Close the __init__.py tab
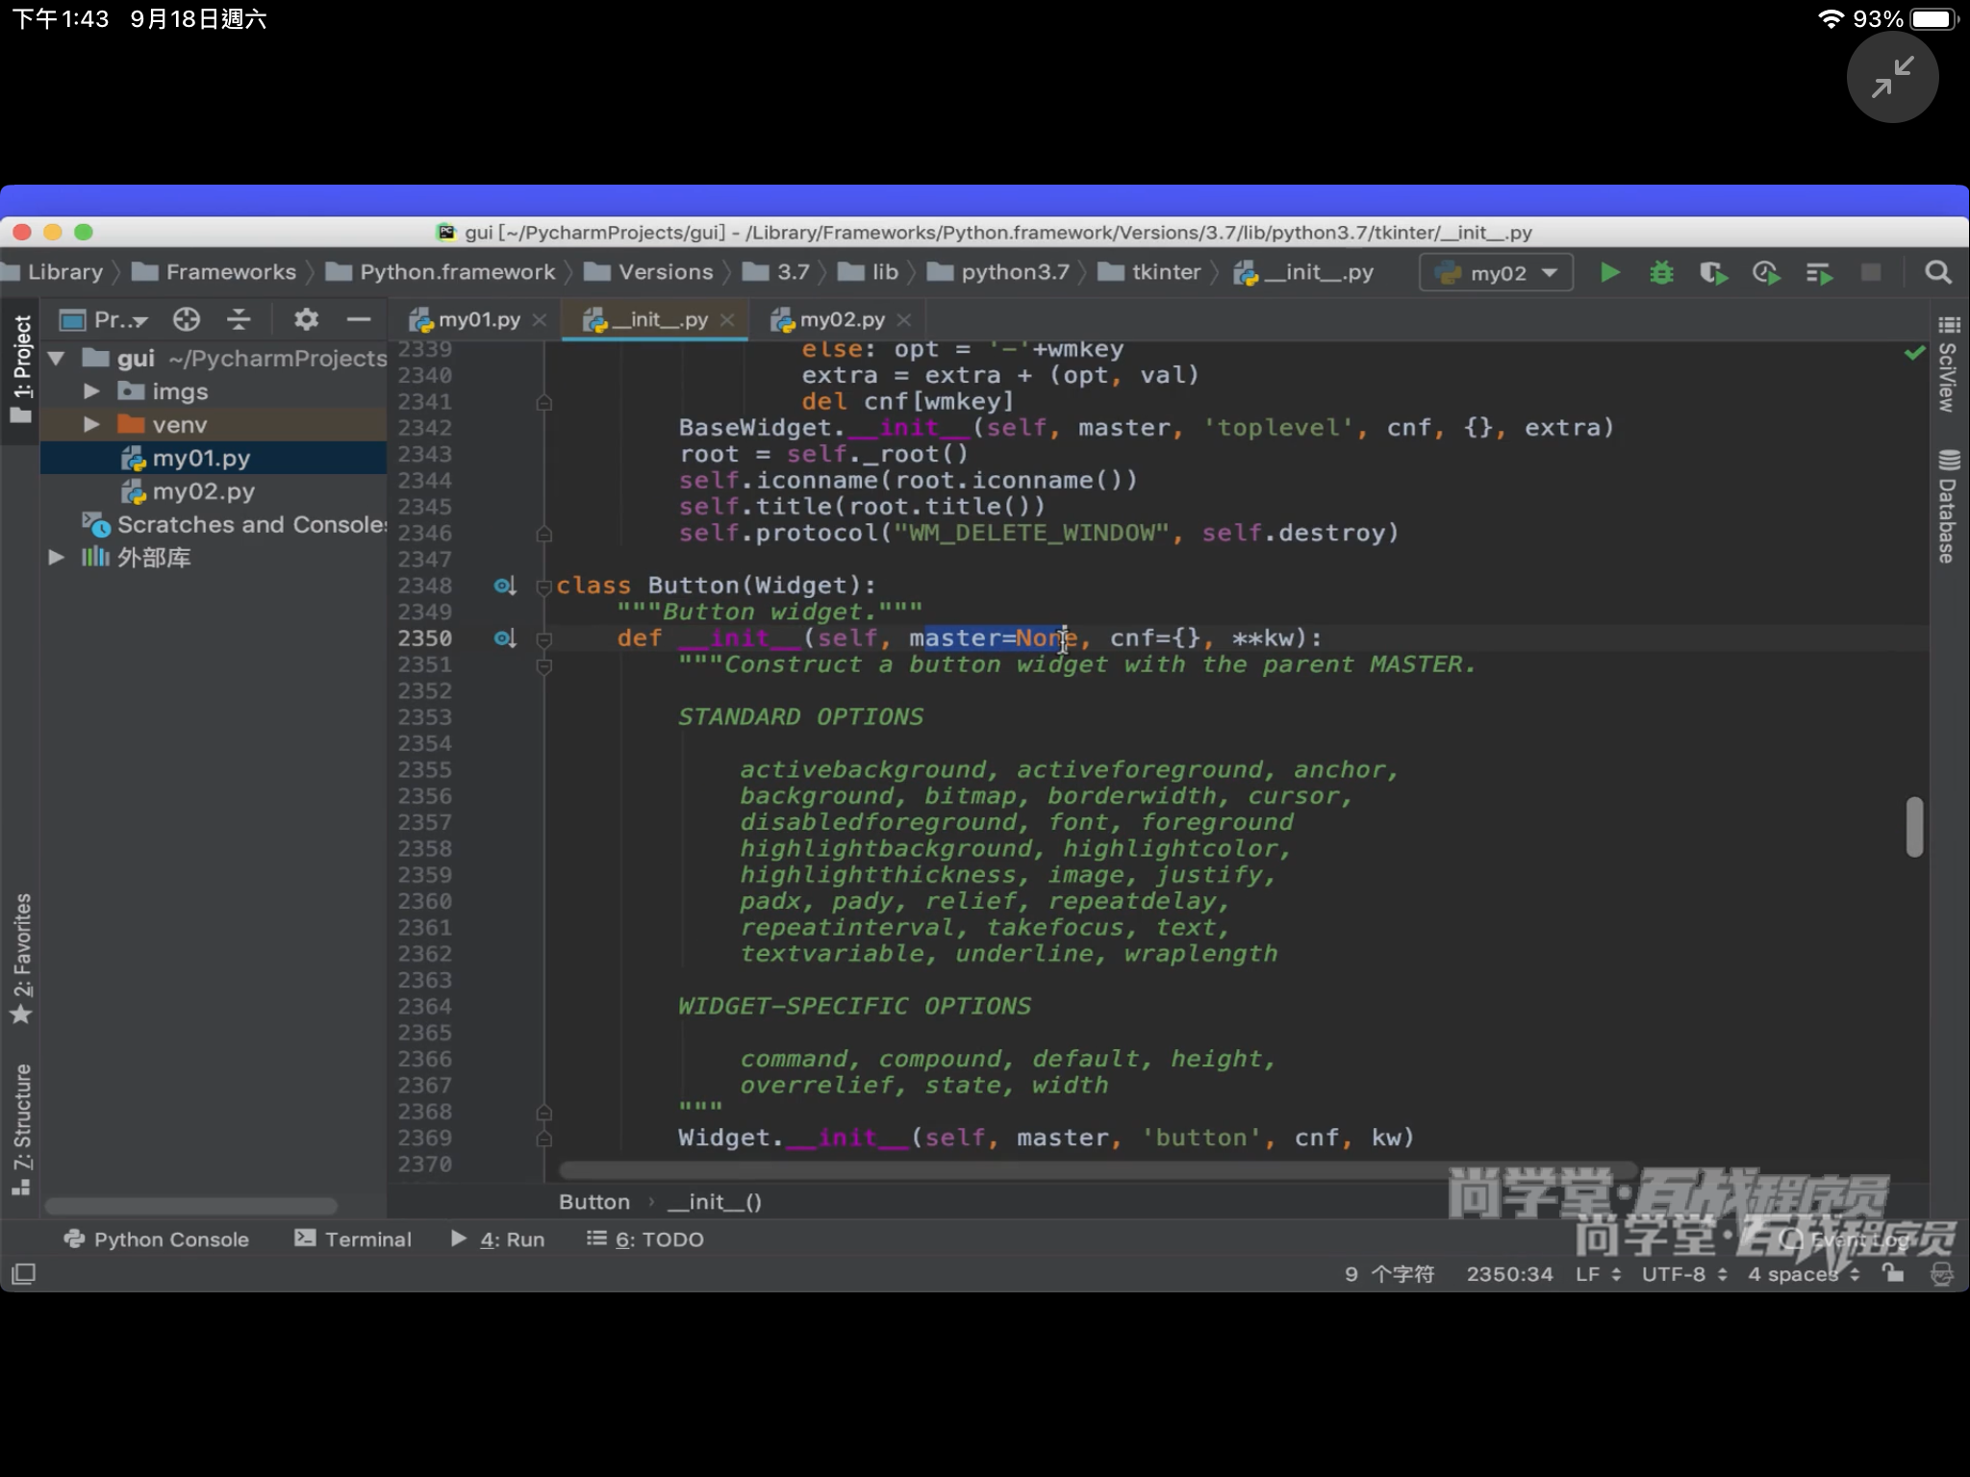The height and width of the screenshot is (1477, 1970). point(727,320)
